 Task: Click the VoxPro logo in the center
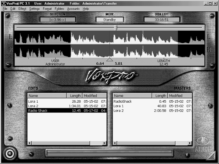click(111, 76)
